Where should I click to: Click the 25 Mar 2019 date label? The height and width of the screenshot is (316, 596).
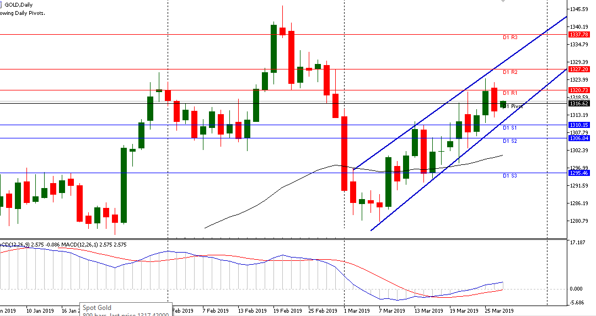click(499, 310)
